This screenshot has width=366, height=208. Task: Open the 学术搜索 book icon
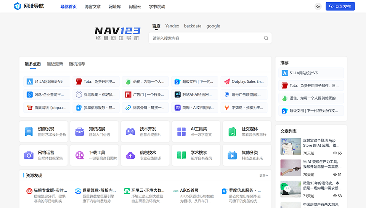181,155
